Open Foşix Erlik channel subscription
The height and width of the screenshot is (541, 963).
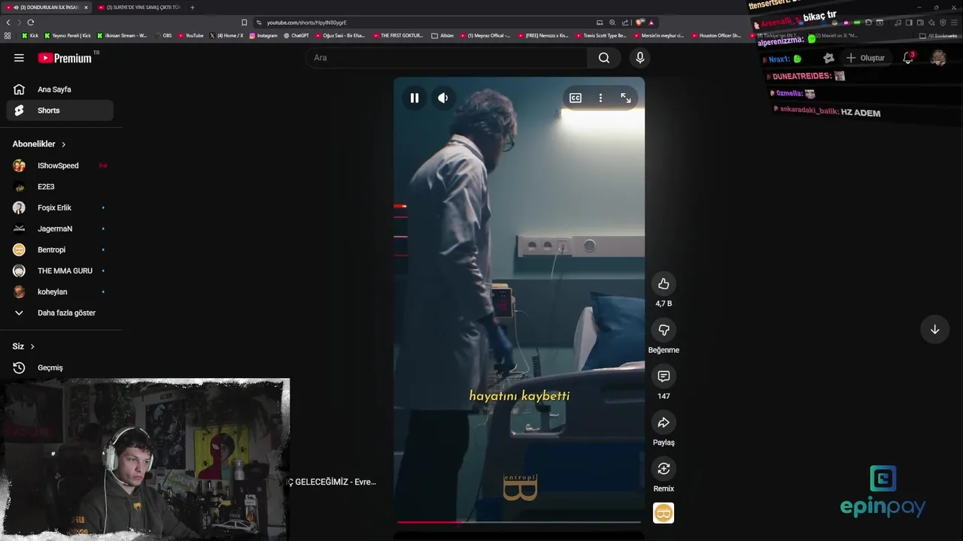point(60,207)
